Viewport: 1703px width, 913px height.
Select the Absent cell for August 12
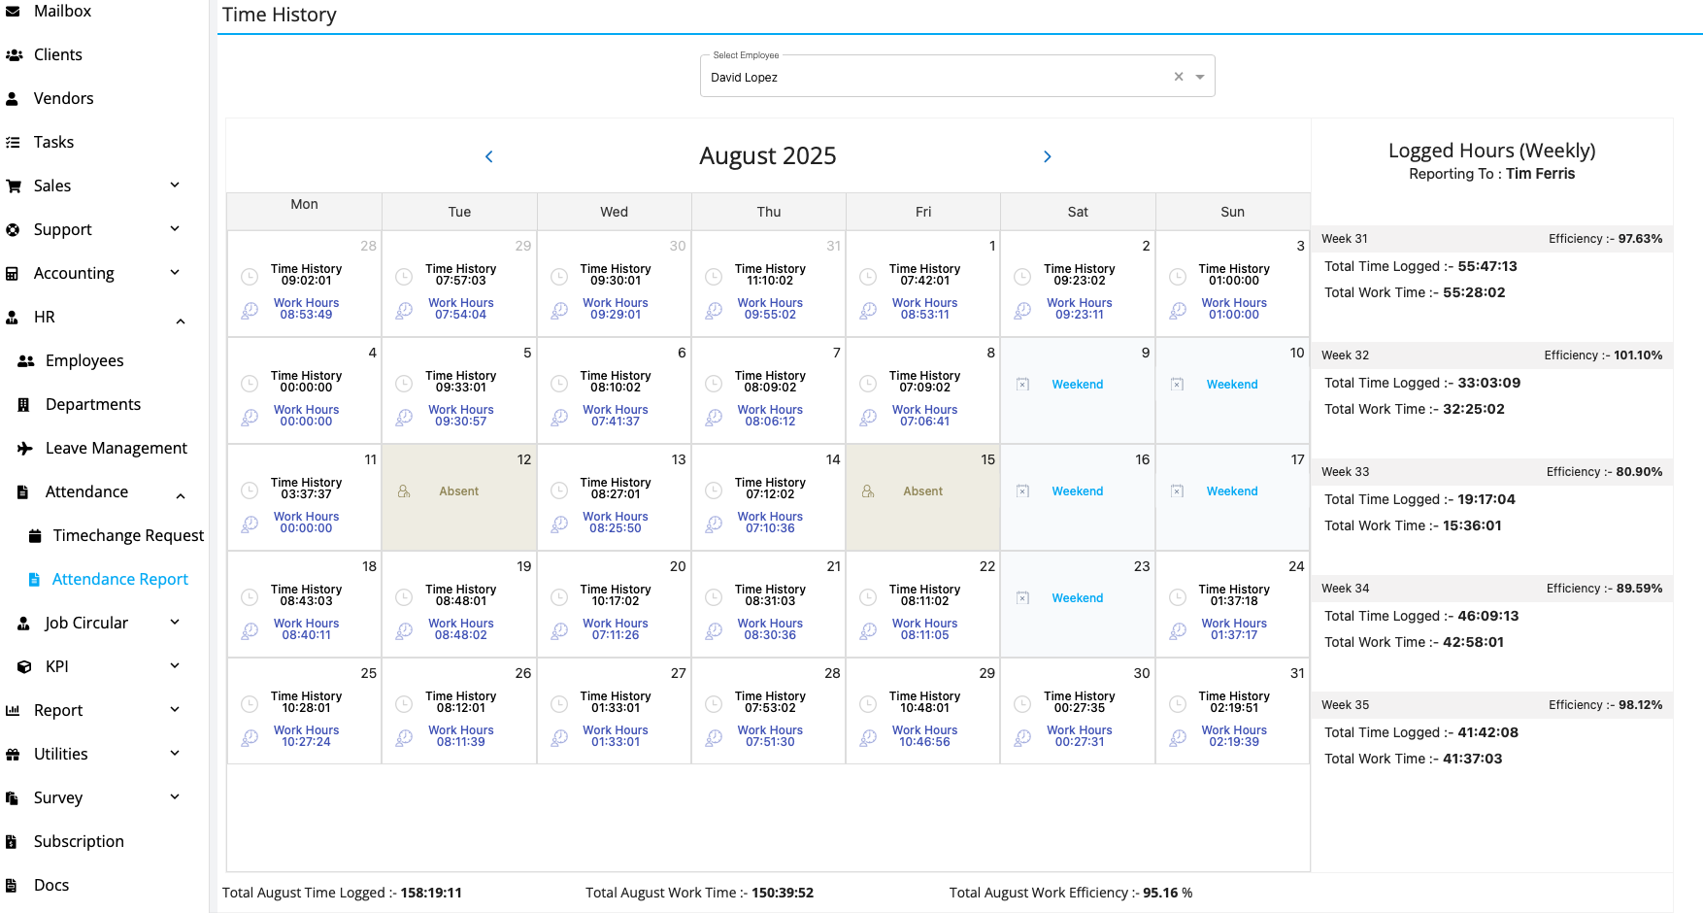pyautogui.click(x=458, y=491)
